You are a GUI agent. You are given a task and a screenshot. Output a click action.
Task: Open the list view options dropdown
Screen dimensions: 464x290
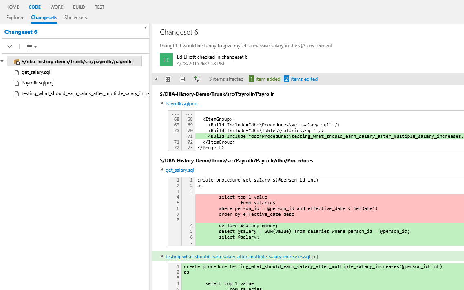tap(31, 47)
